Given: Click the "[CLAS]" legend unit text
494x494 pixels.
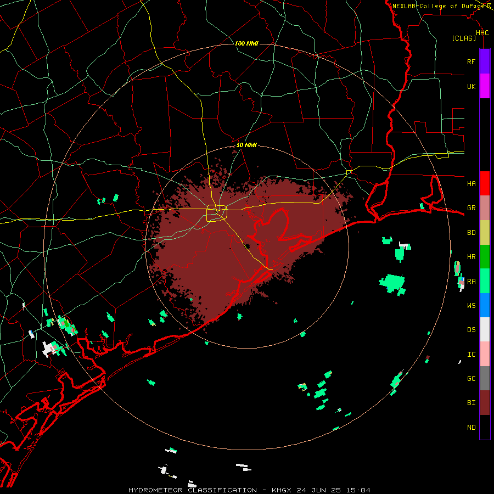Looking at the screenshot, I should [464, 38].
